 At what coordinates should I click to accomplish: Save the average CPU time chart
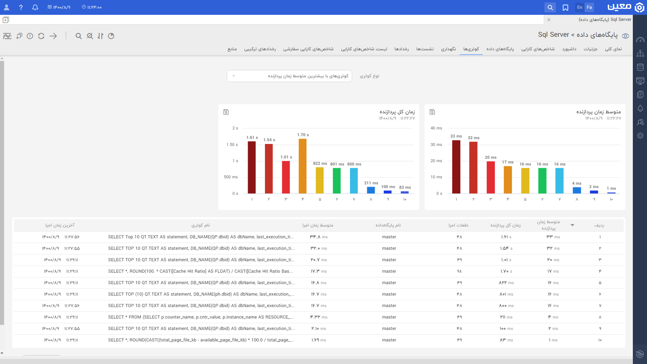pyautogui.click(x=432, y=112)
